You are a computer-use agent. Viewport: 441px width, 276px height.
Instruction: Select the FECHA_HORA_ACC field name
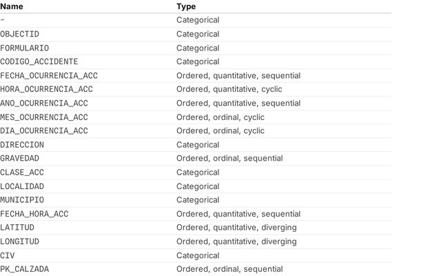34,214
